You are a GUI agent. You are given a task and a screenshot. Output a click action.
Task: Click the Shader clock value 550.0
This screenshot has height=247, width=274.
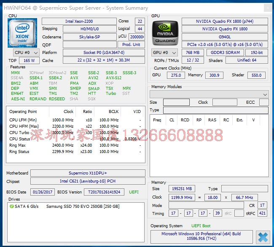coord(257,75)
